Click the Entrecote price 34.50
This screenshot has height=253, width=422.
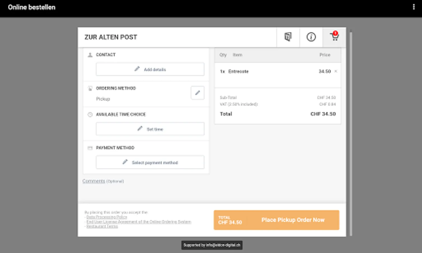click(324, 71)
